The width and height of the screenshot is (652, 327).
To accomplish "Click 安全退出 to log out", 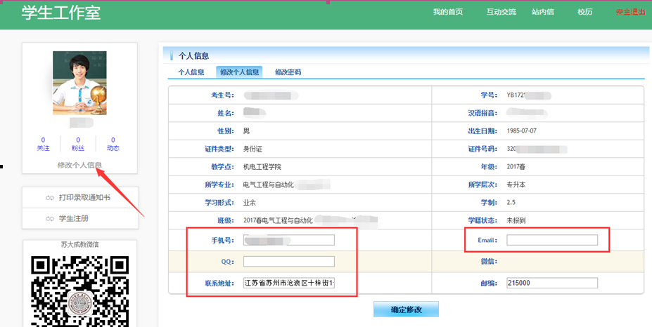I will pyautogui.click(x=630, y=12).
